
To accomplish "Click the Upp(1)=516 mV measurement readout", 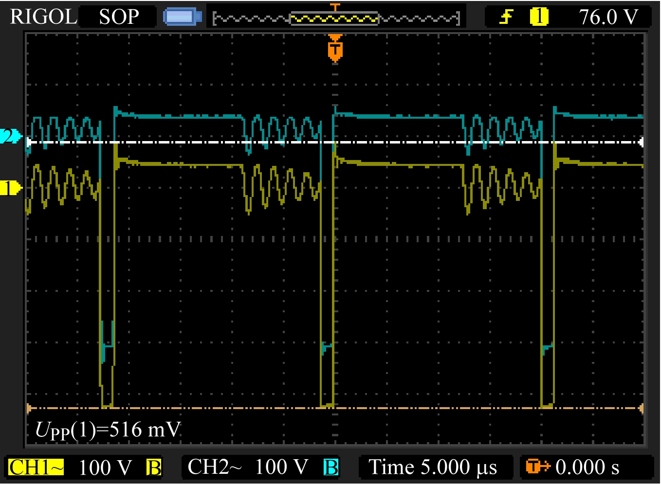I will coord(108,430).
